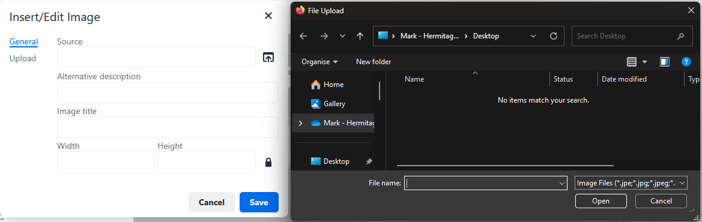This screenshot has width=702, height=222.
Task: Toggle the preview pane icon
Action: (x=664, y=62)
